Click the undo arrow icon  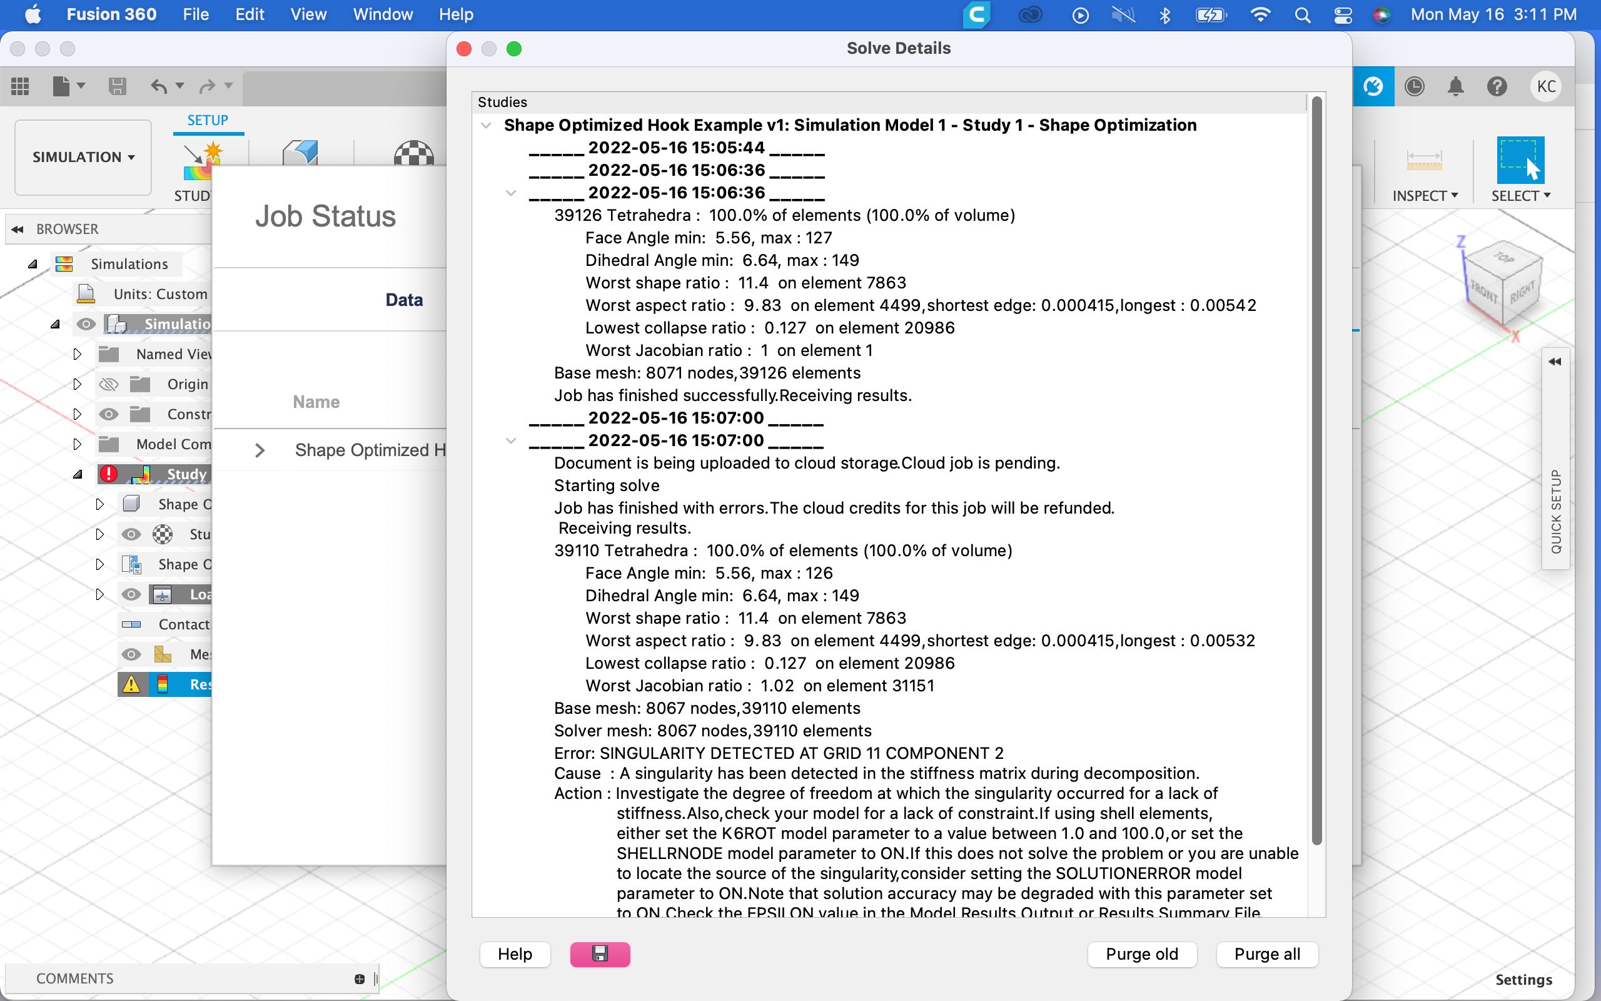159,86
